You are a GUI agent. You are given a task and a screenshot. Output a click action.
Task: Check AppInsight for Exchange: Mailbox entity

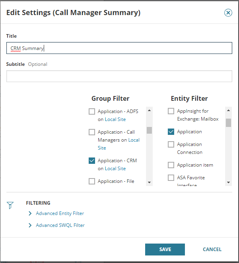click(x=171, y=111)
